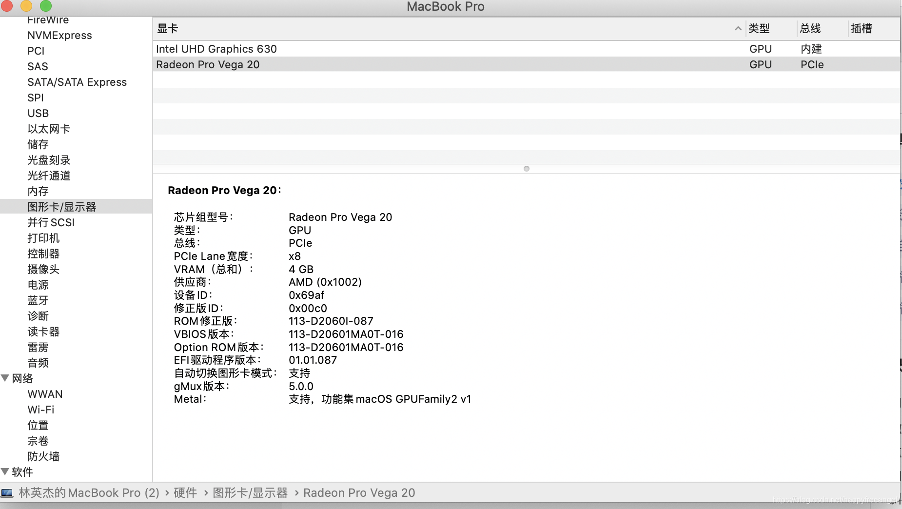902x509 pixels.
Task: Select 光纤通道 in the sidebar
Action: (x=49, y=176)
